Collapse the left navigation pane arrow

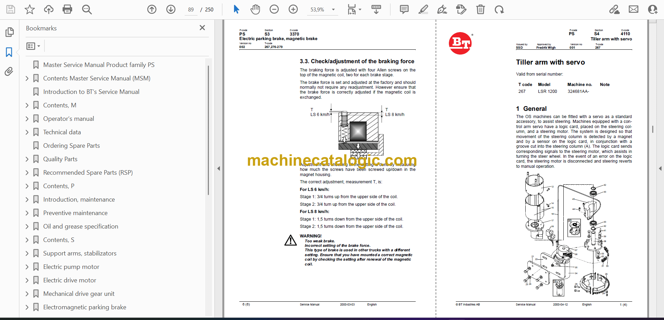[219, 168]
